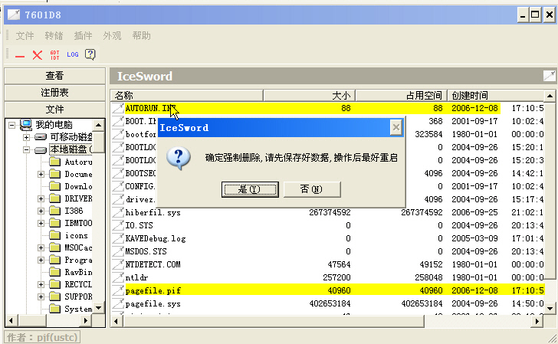
Task: Click the MSOCac folder icon
Action: [54, 247]
